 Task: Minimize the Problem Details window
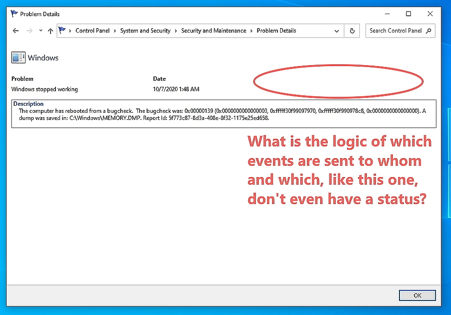point(388,14)
